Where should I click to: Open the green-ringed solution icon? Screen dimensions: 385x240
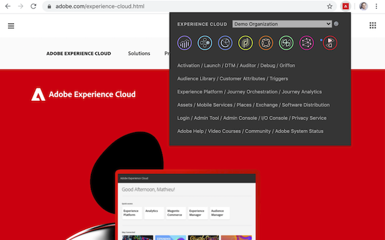click(x=286, y=43)
